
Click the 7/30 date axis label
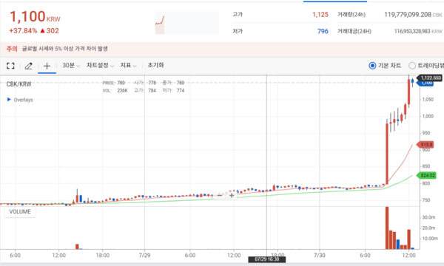pos(320,255)
